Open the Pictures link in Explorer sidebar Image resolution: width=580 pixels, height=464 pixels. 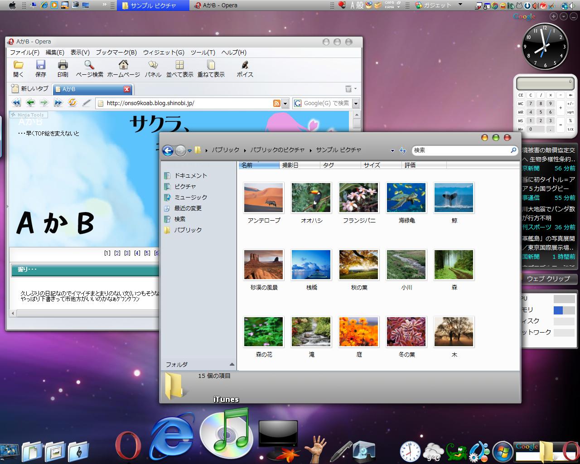click(185, 186)
